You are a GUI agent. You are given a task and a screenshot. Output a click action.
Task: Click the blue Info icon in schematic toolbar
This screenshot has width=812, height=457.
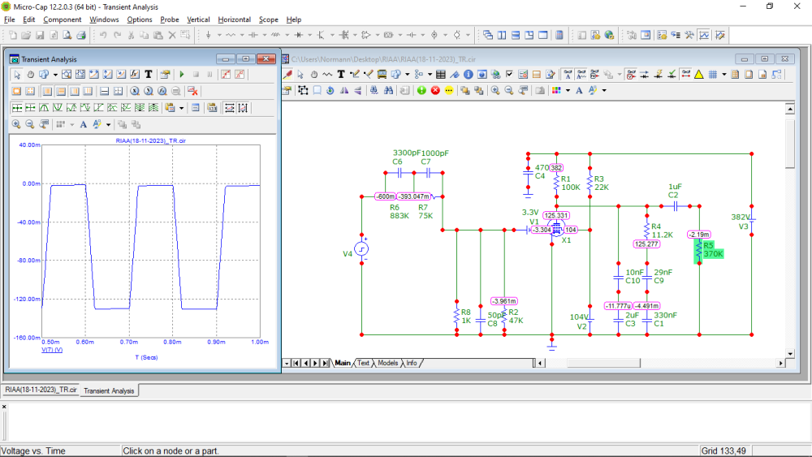469,74
